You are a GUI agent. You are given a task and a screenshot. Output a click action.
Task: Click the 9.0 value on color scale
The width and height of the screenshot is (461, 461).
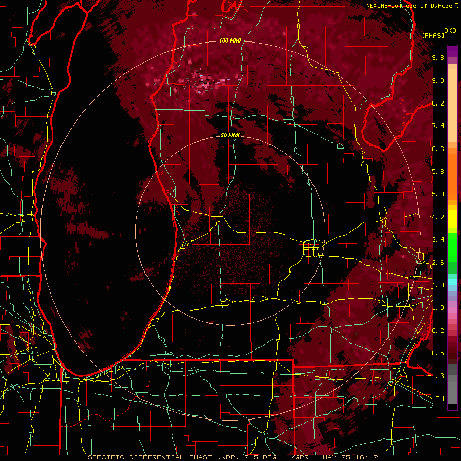tap(438, 80)
